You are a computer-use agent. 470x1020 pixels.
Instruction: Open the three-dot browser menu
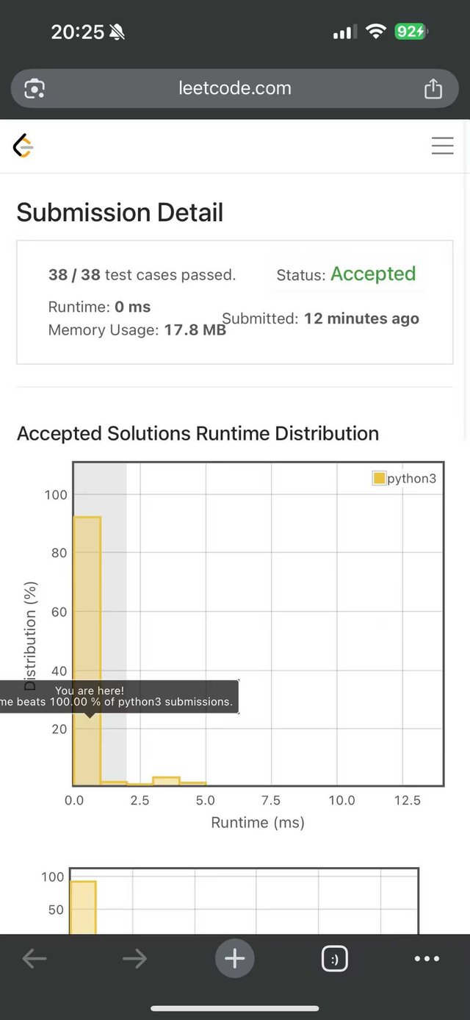click(427, 958)
